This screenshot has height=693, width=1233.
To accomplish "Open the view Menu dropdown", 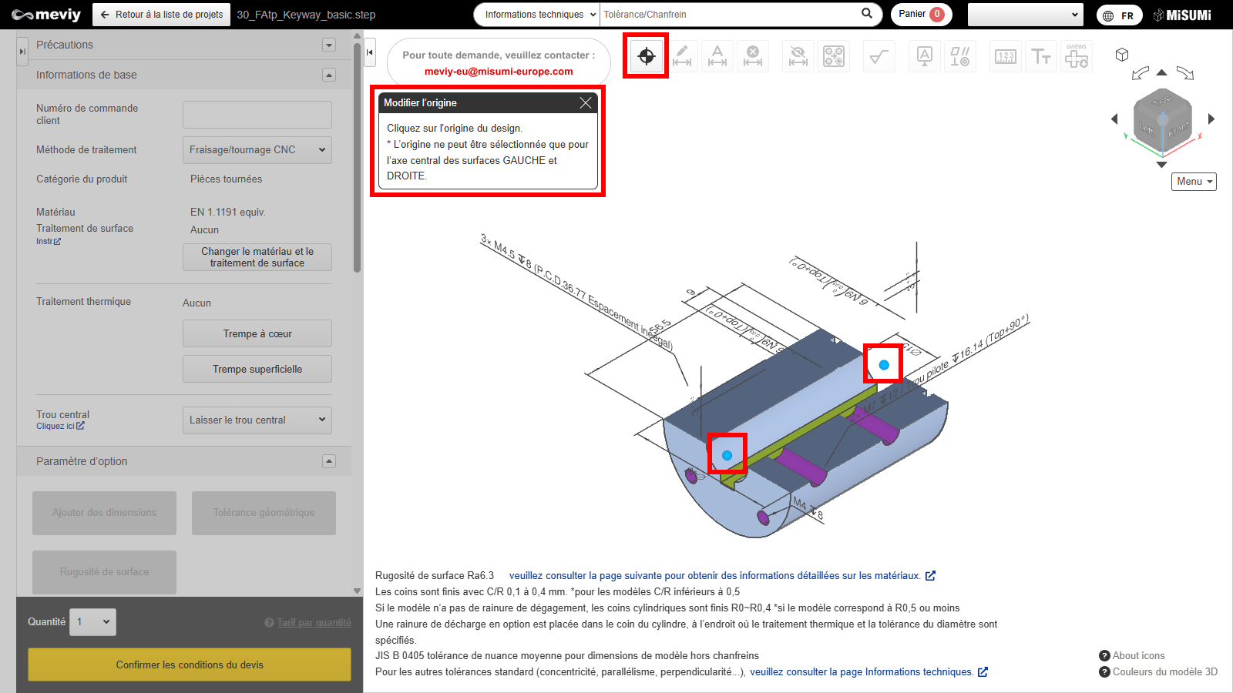I will pos(1194,182).
